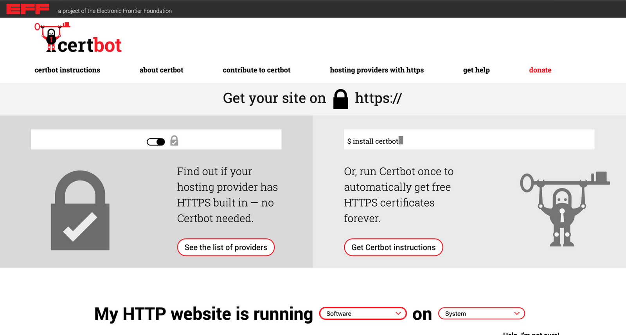This screenshot has width=626, height=335.
Task: Open certbot instructions menu item
Action: pyautogui.click(x=67, y=70)
